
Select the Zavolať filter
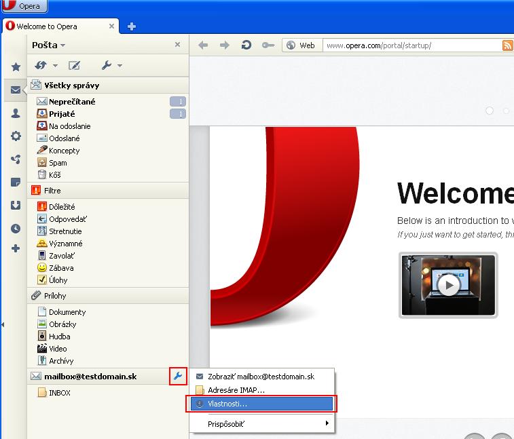point(108,256)
